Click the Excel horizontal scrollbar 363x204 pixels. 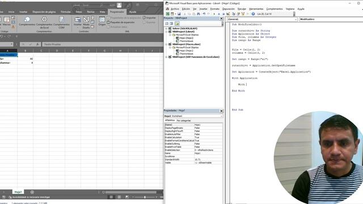click(131, 192)
